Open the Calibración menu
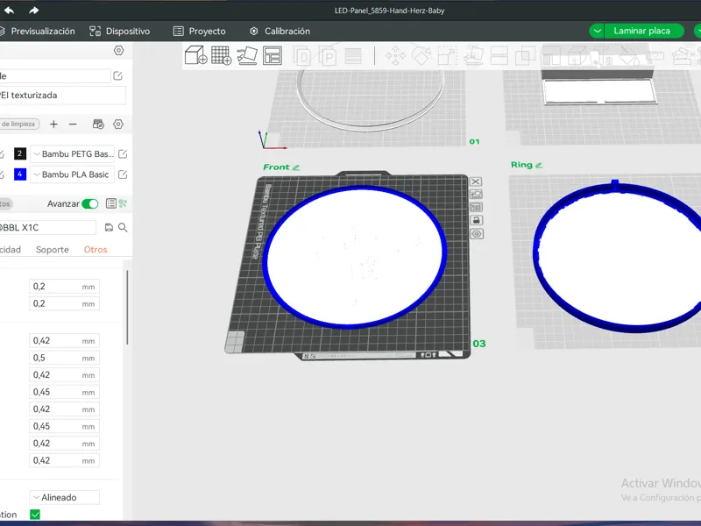 pos(280,32)
